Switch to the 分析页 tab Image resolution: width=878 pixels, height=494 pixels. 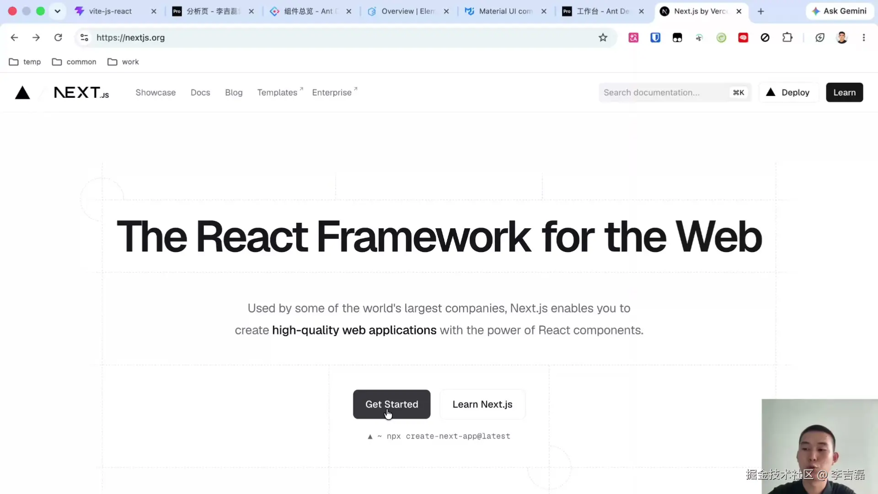[x=212, y=11]
